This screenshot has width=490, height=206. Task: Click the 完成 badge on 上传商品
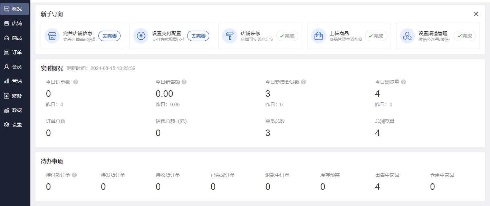[x=376, y=35]
